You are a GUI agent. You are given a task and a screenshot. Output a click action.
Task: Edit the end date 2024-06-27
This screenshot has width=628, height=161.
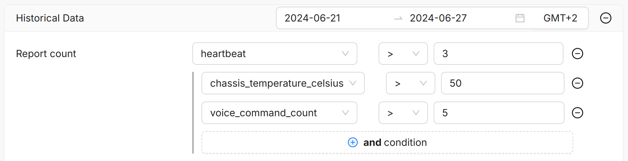pyautogui.click(x=438, y=18)
